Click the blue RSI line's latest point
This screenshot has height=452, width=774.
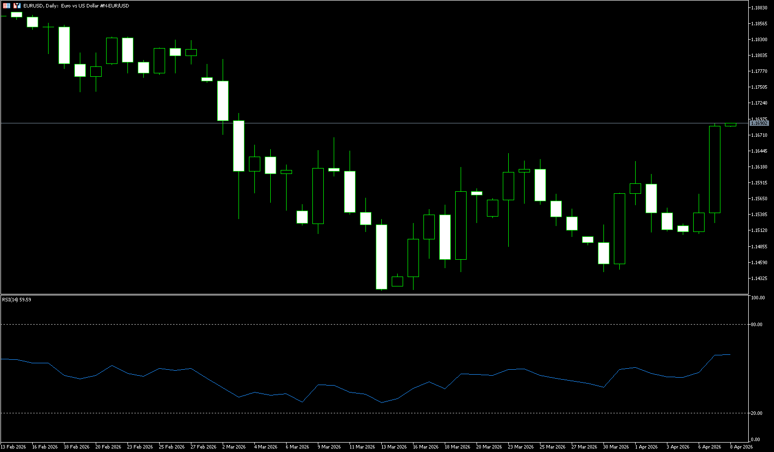click(x=730, y=354)
